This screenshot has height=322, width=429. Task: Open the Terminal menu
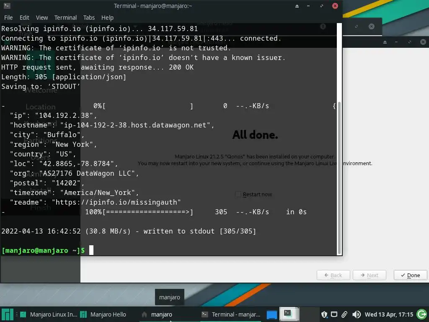[65, 18]
